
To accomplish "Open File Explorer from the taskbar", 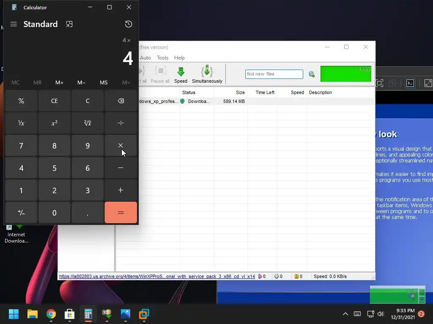I will [32, 314].
